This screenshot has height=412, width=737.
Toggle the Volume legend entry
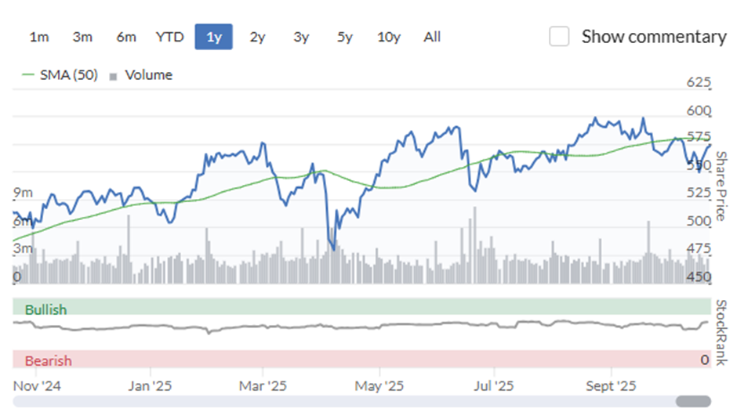click(x=141, y=74)
